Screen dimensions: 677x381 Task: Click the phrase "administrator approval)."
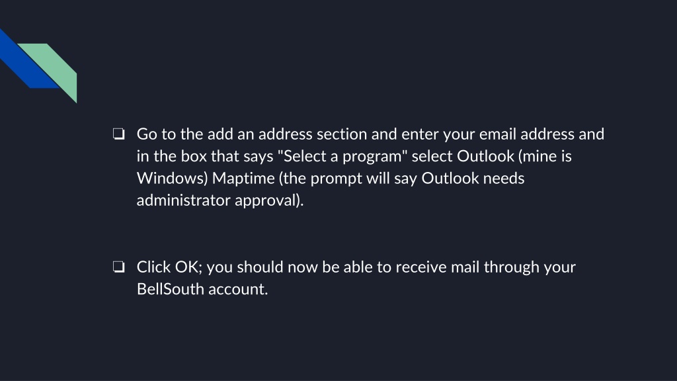(220, 200)
